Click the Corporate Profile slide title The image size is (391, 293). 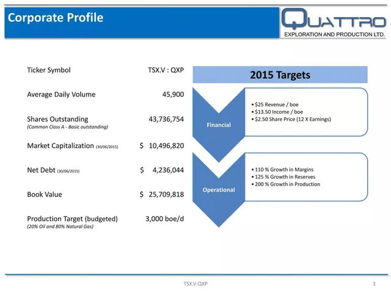(56, 18)
